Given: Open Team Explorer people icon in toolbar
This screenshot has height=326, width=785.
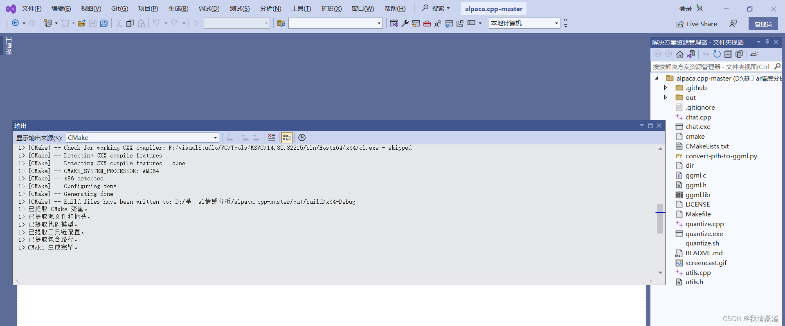Looking at the screenshot, I should [x=438, y=23].
